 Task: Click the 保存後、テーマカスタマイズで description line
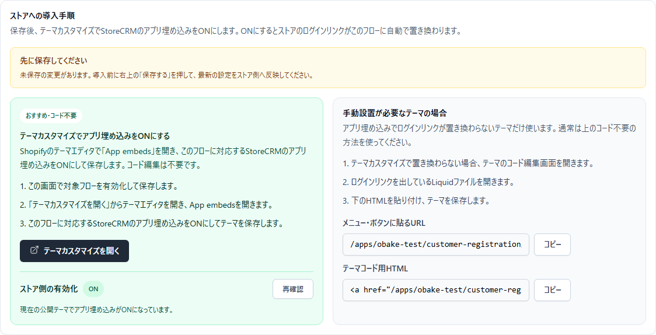click(x=236, y=32)
